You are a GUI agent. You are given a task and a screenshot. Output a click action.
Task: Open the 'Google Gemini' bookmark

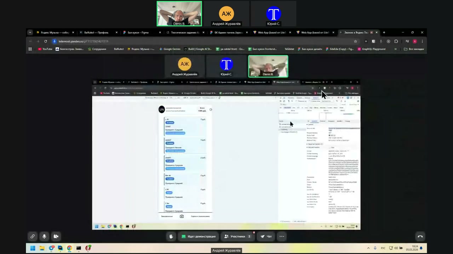[x=170, y=49]
